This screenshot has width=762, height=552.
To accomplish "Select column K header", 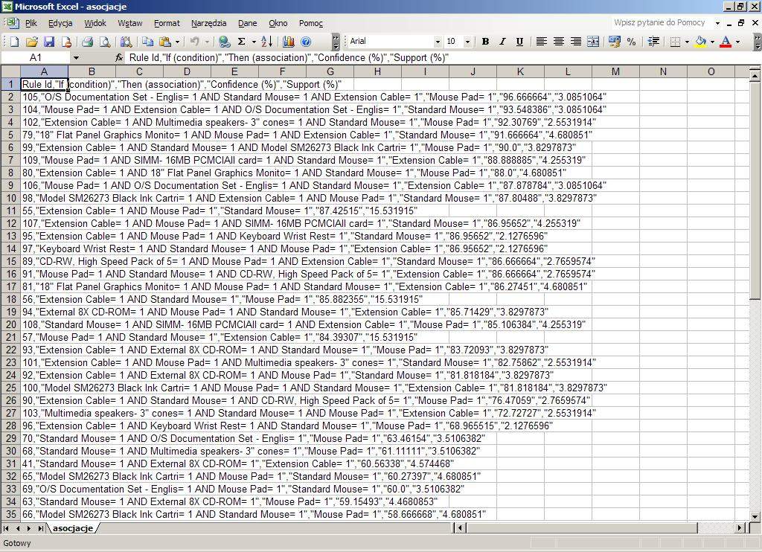I will (520, 72).
